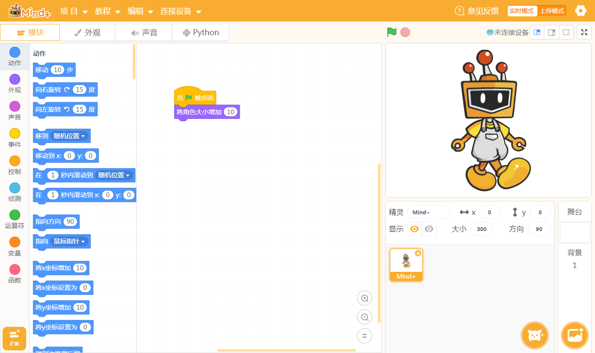Viewport: 595px width, 353px height.
Task: Click the Mind+ logo
Action: [30, 11]
